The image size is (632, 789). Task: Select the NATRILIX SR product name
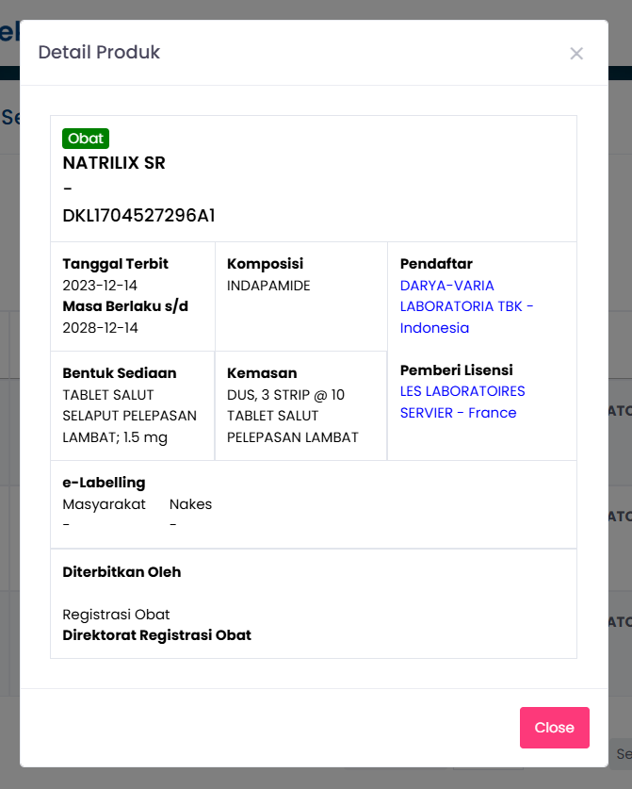click(x=114, y=163)
